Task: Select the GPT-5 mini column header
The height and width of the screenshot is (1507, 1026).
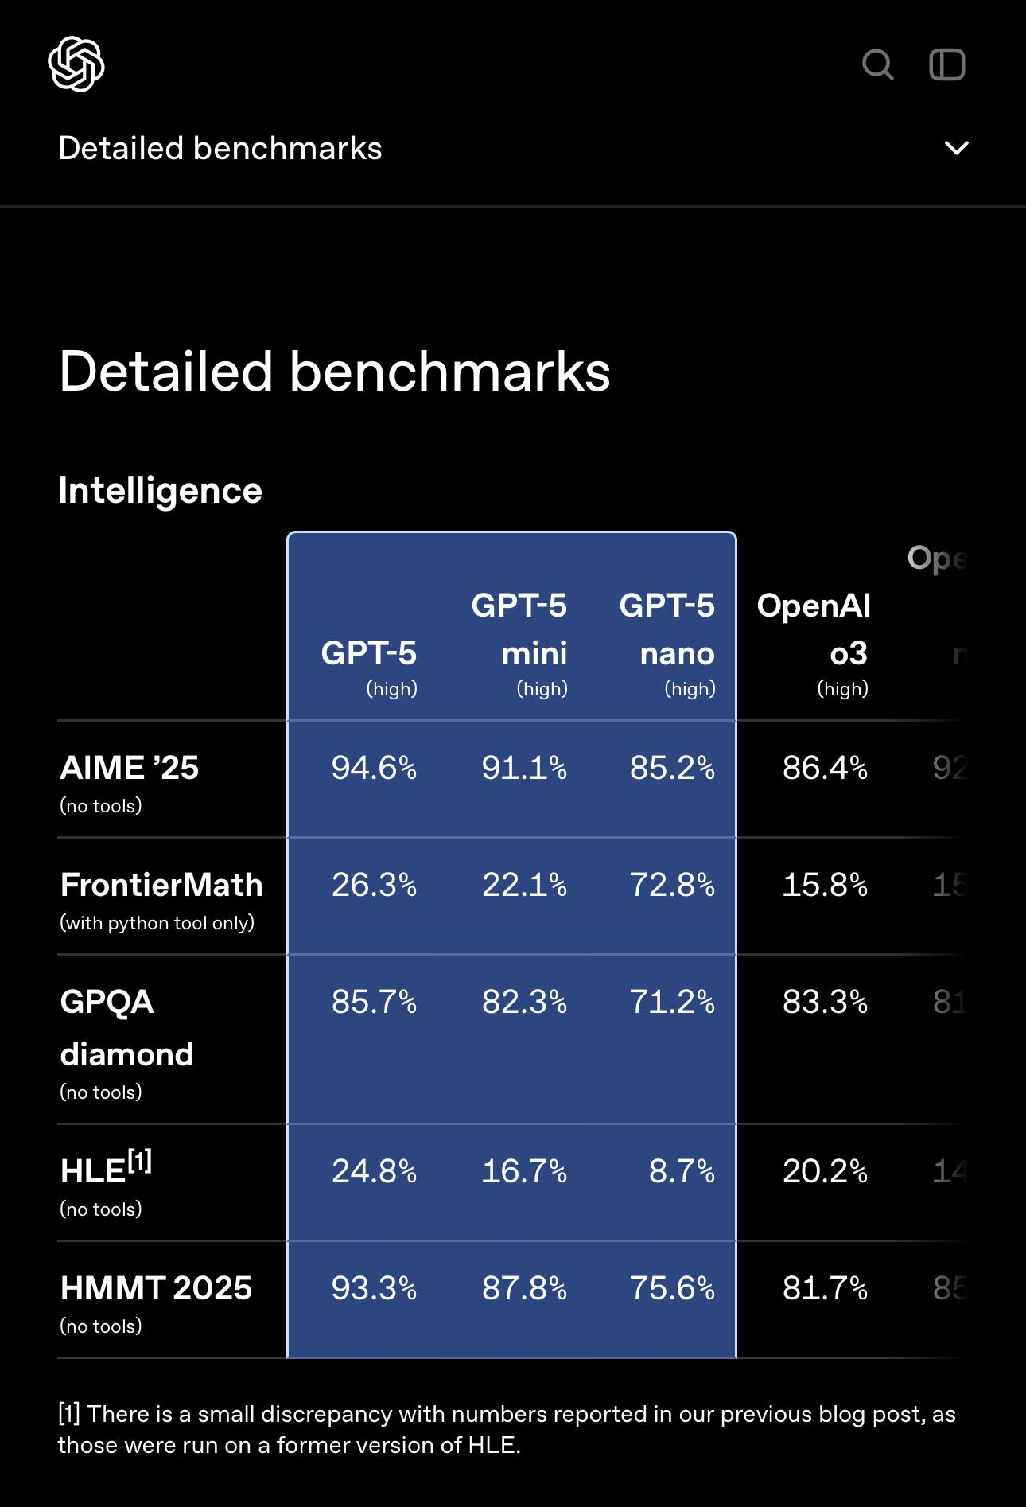Action: point(519,629)
